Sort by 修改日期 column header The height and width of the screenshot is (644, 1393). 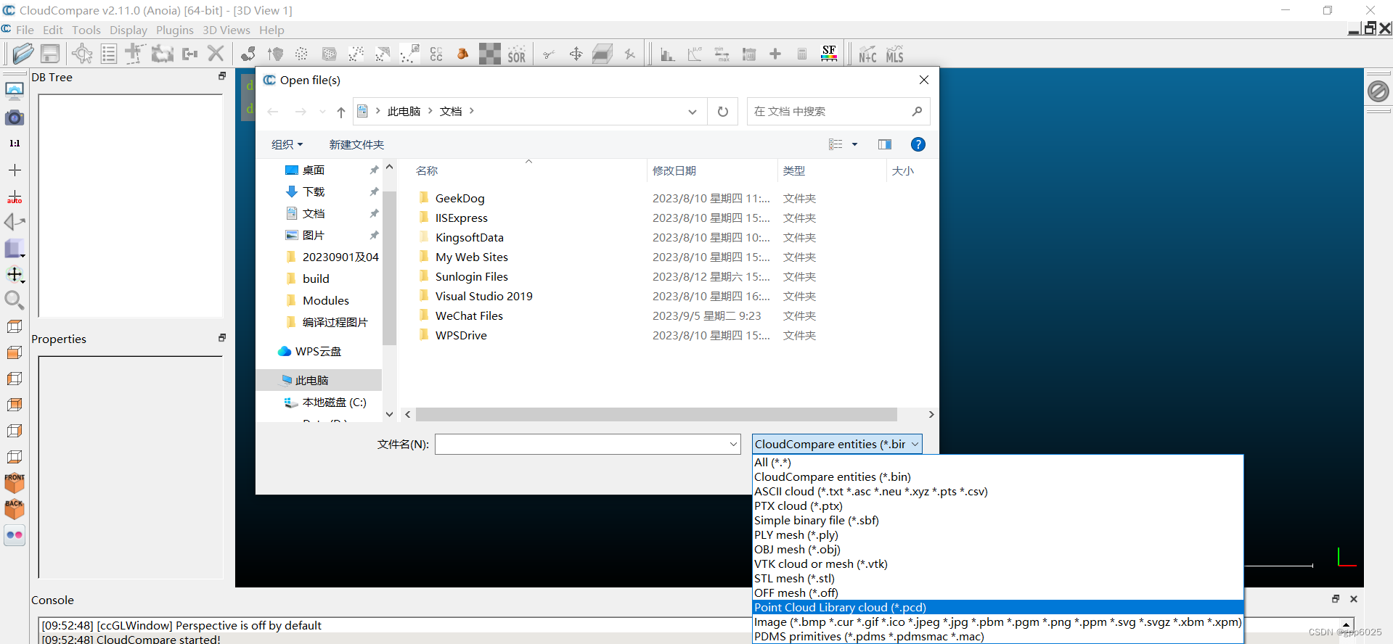tap(674, 170)
